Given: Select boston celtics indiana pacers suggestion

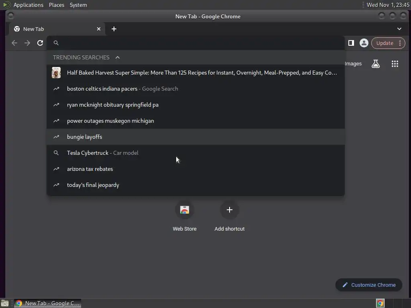Looking at the screenshot, I should [x=195, y=89].
